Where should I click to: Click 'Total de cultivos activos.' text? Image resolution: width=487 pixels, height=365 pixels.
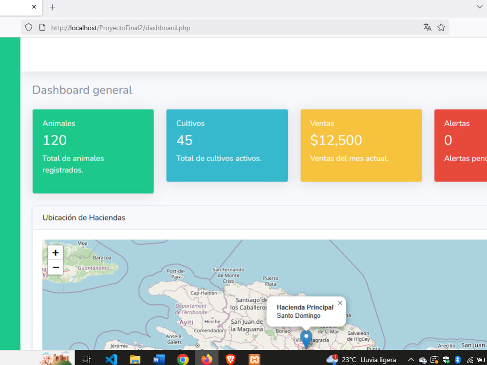pos(219,158)
